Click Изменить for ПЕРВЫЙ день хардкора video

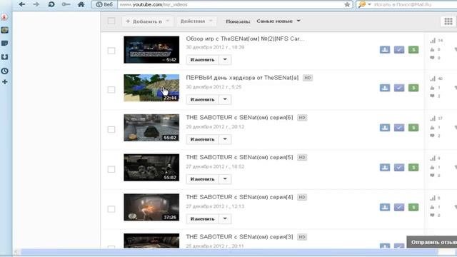pyautogui.click(x=203, y=99)
